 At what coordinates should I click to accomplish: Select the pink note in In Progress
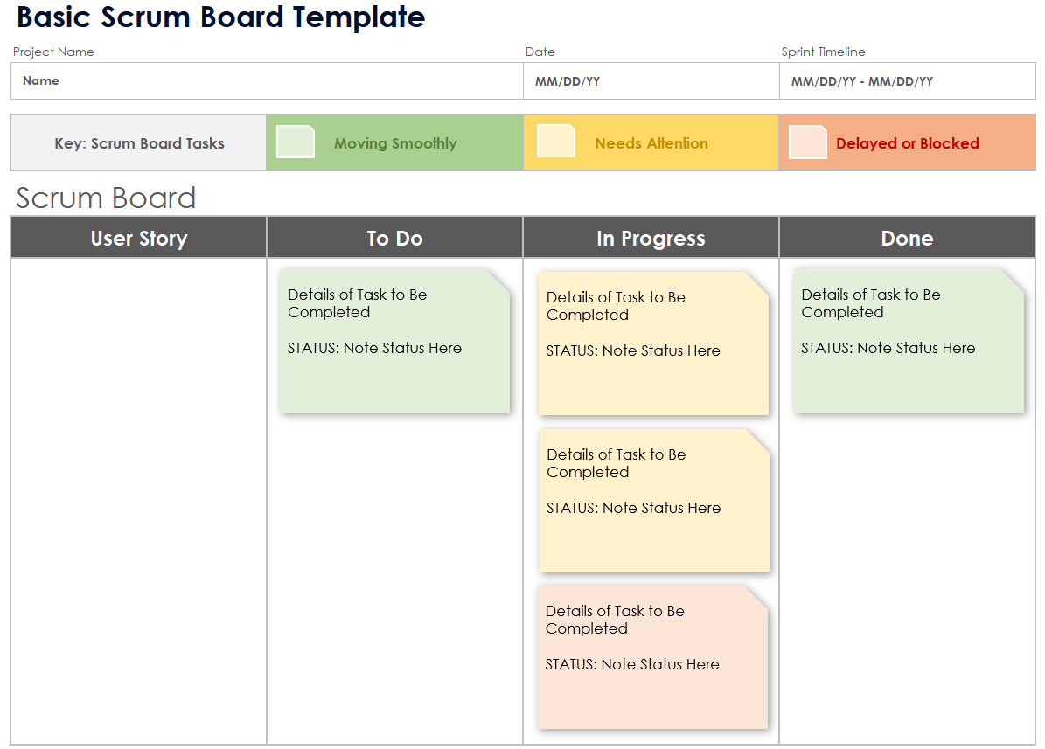(652, 657)
